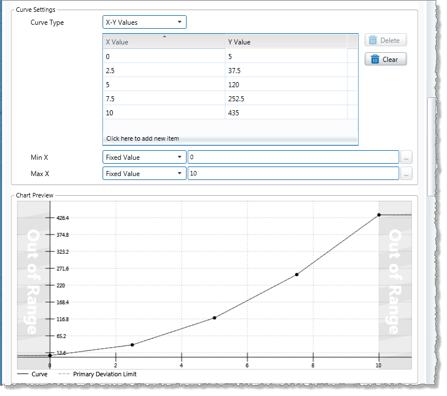Click the disabled Delete button
This screenshot has width=447, height=396.
point(385,40)
